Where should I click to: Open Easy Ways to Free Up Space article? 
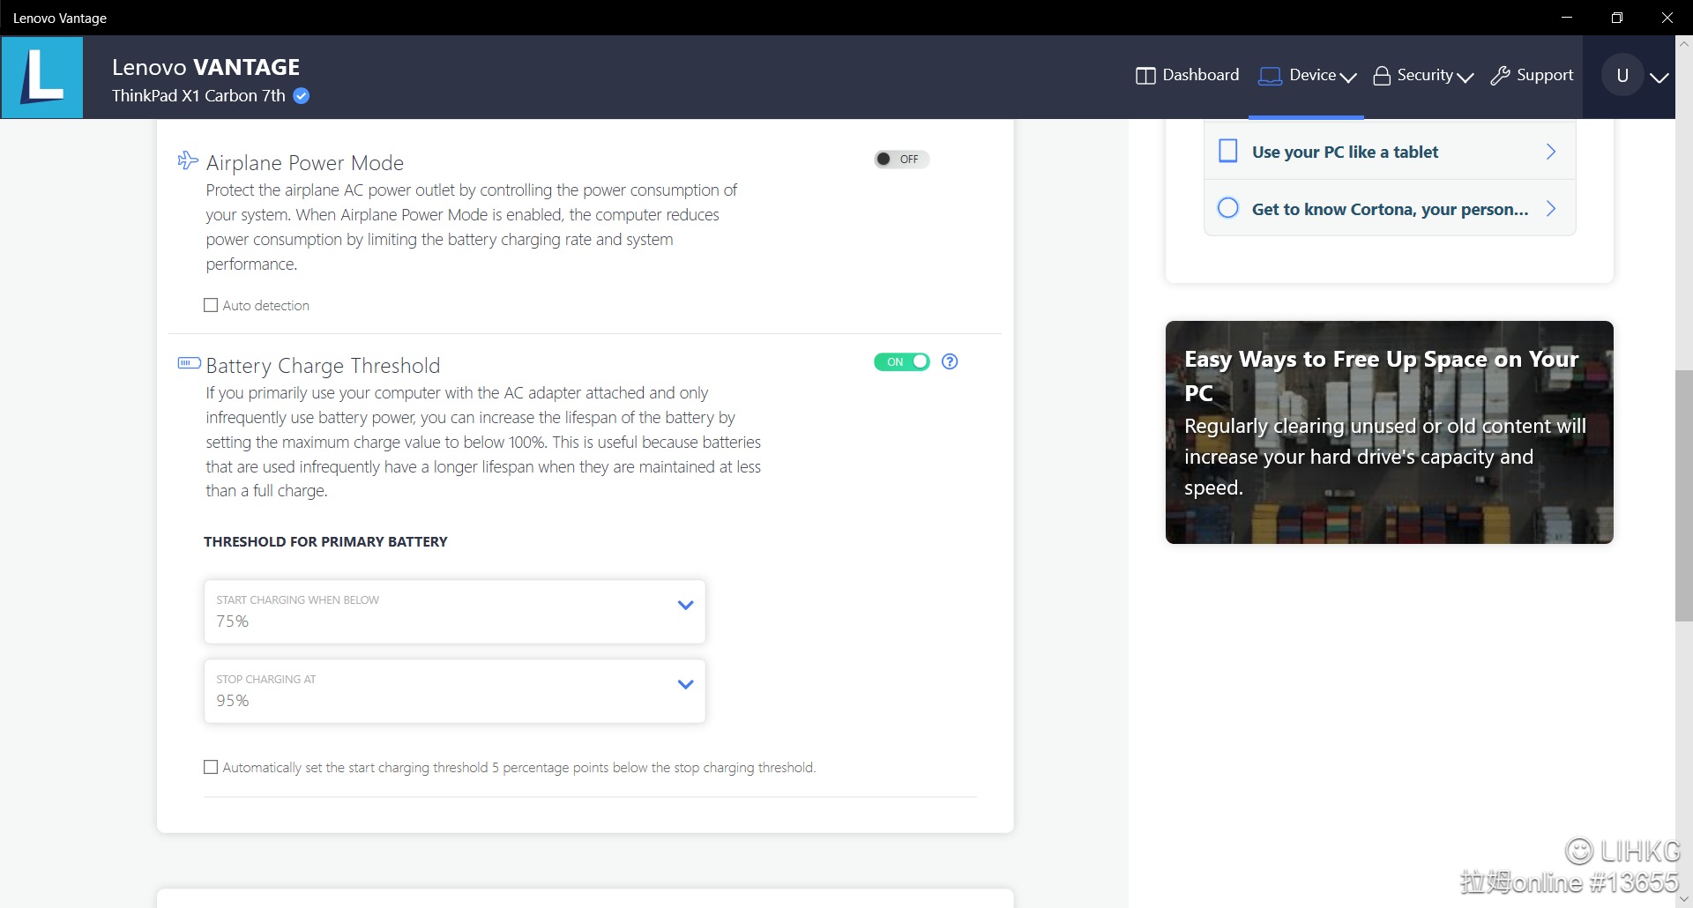(x=1390, y=432)
